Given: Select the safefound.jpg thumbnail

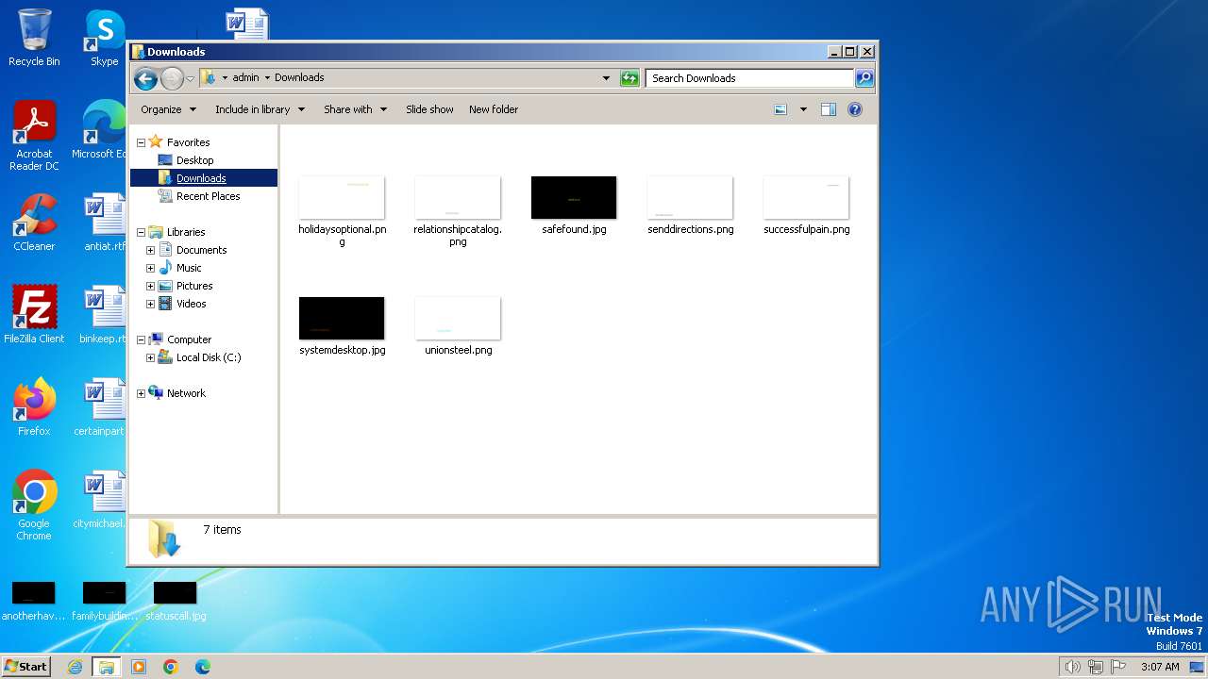Looking at the screenshot, I should point(574,198).
